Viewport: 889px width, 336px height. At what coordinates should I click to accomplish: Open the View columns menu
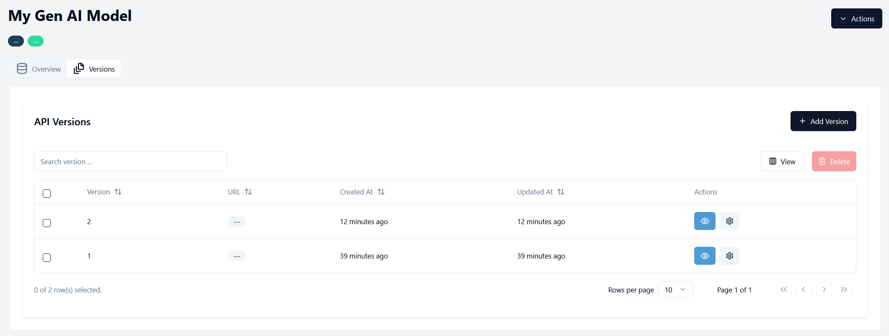click(x=781, y=162)
